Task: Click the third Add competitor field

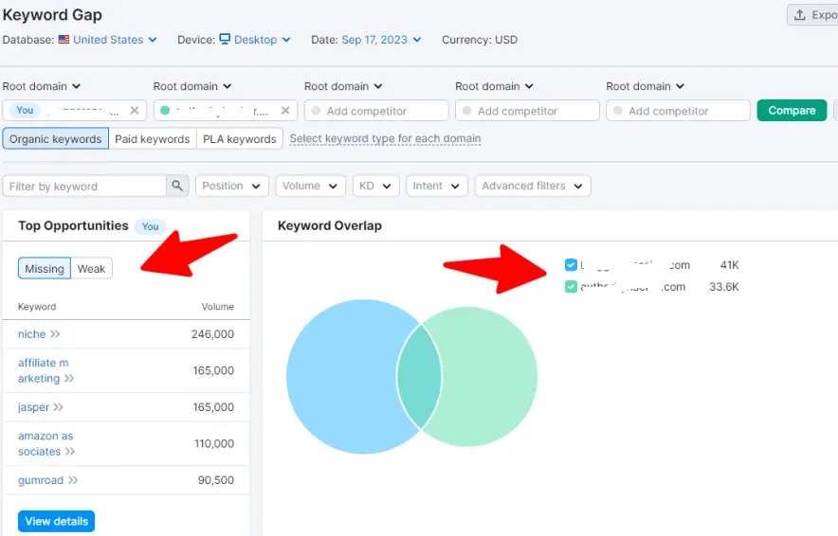Action: tap(678, 111)
